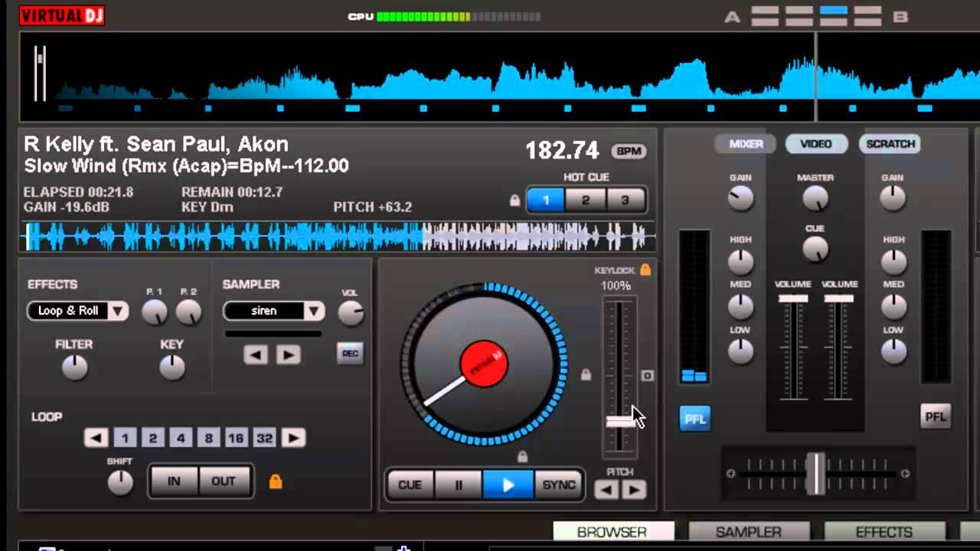Click the right deck Low EQ knob
Image resolution: width=980 pixels, height=551 pixels.
893,351
